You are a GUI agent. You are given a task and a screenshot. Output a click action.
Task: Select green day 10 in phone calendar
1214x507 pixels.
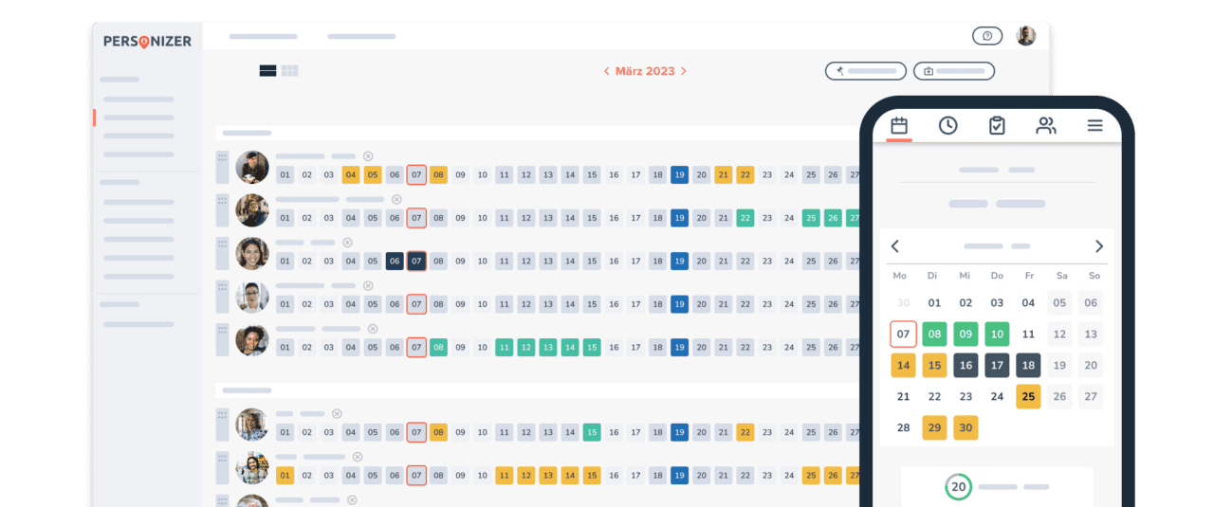coord(997,335)
